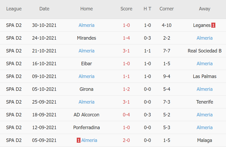Click red card badge beside Almeria vs Malaga

tap(79, 140)
